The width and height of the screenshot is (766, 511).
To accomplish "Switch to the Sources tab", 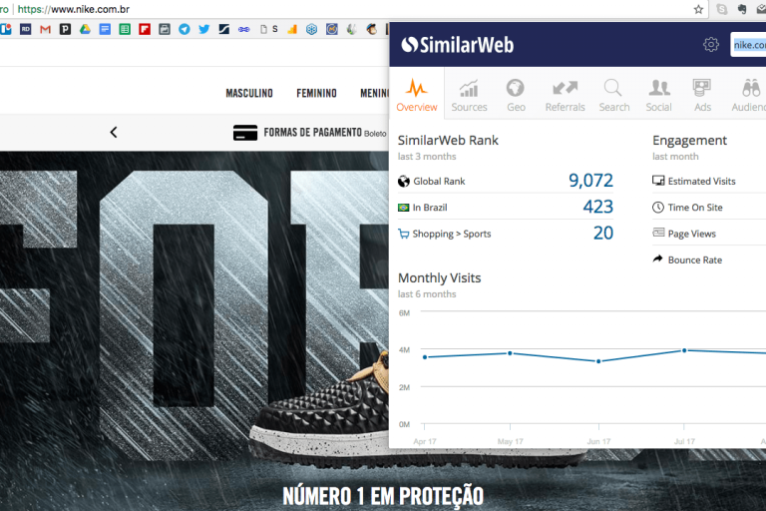I will (x=469, y=95).
